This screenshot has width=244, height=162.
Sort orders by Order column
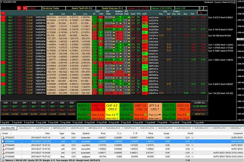click(x=5, y=134)
